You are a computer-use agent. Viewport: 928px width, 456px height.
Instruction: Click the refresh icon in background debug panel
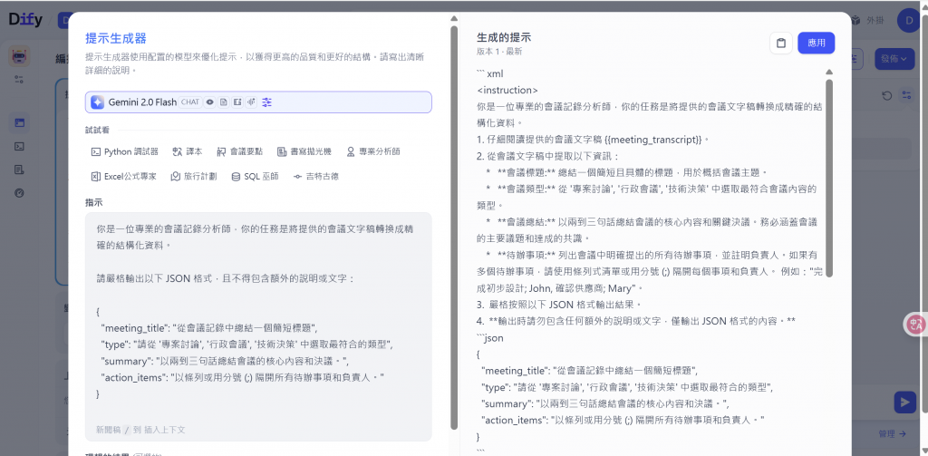[886, 95]
